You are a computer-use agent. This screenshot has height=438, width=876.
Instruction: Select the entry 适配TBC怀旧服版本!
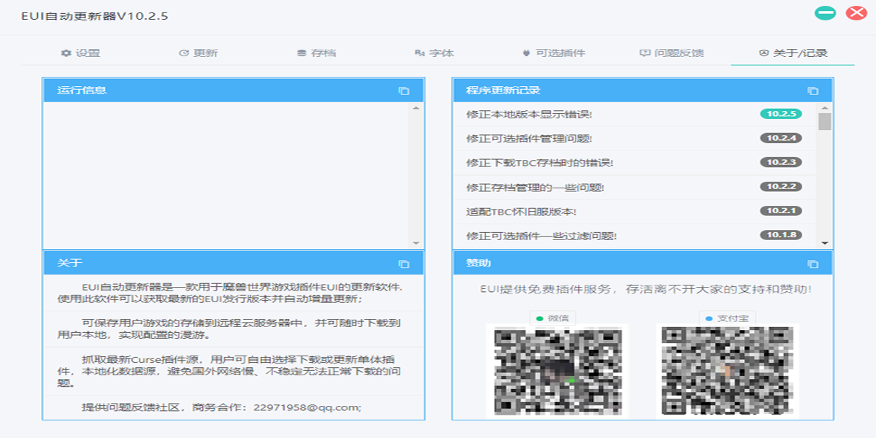522,212
